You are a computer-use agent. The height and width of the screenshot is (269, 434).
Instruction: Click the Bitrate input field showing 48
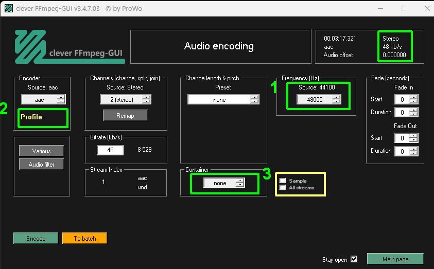[x=110, y=150]
